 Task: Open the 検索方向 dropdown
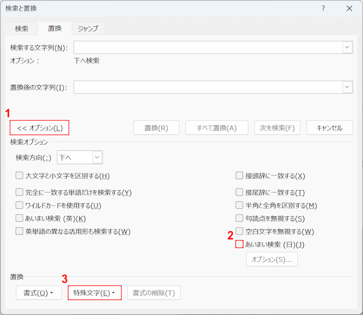pos(97,157)
